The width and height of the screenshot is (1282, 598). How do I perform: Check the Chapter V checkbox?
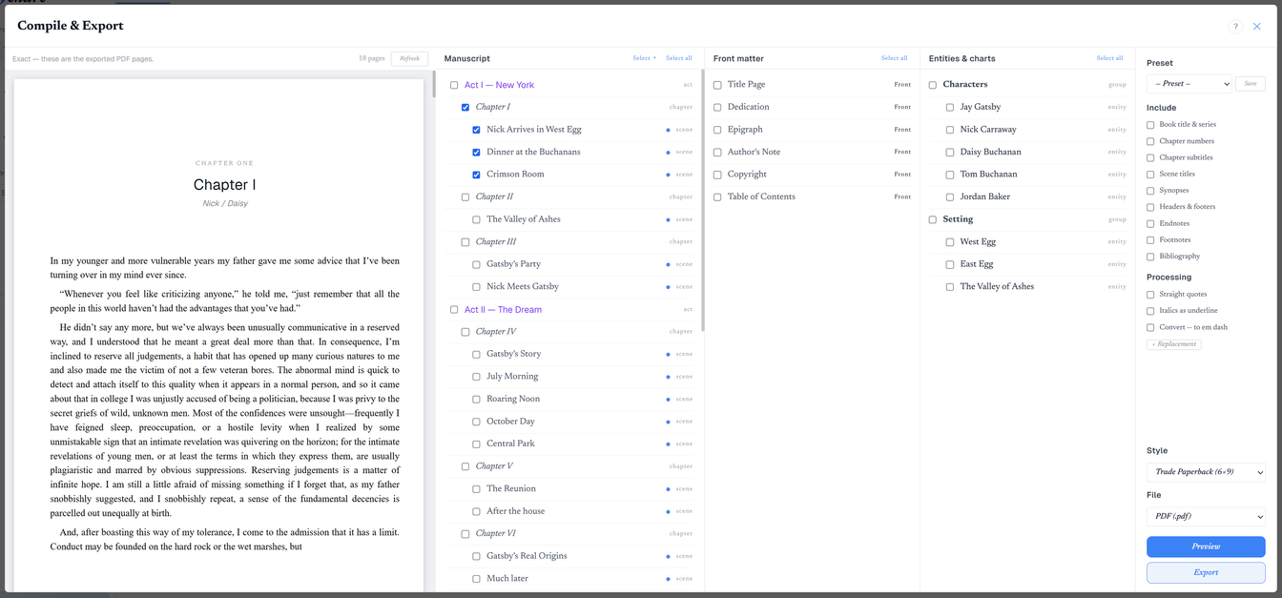tap(465, 466)
